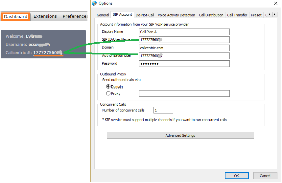This screenshot has width=282, height=183.
Task: Close the Options dialog with X
Action: point(275,3)
